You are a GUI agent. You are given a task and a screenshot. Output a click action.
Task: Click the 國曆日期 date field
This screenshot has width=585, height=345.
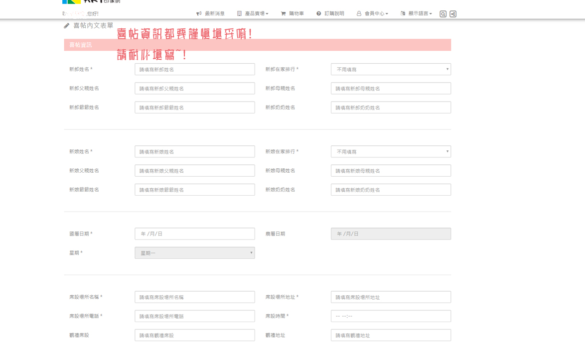point(195,234)
